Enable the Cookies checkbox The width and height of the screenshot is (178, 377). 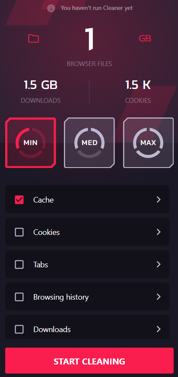click(19, 232)
